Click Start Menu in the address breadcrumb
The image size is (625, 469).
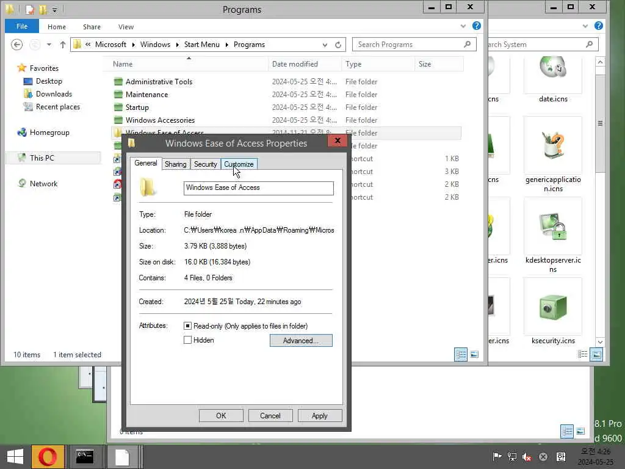pyautogui.click(x=201, y=44)
